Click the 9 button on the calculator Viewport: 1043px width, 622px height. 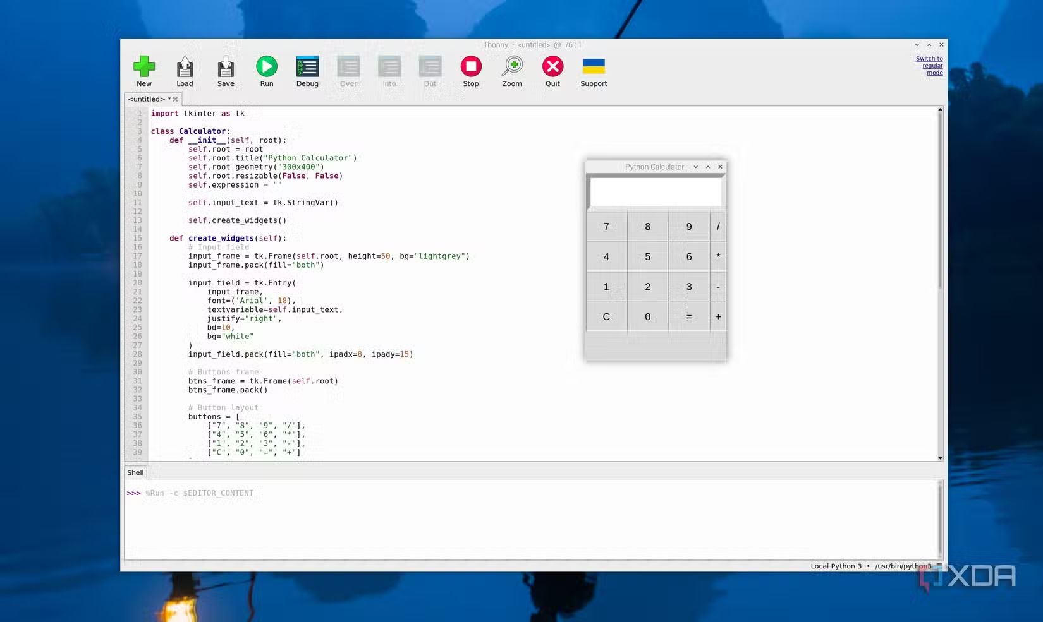(x=689, y=227)
